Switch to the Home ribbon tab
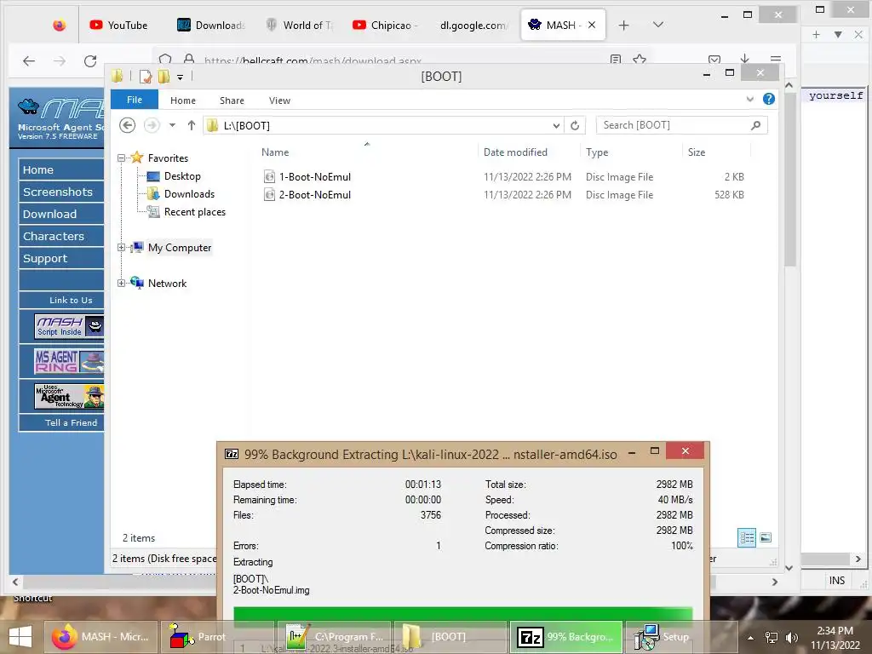872x654 pixels. pyautogui.click(x=183, y=100)
